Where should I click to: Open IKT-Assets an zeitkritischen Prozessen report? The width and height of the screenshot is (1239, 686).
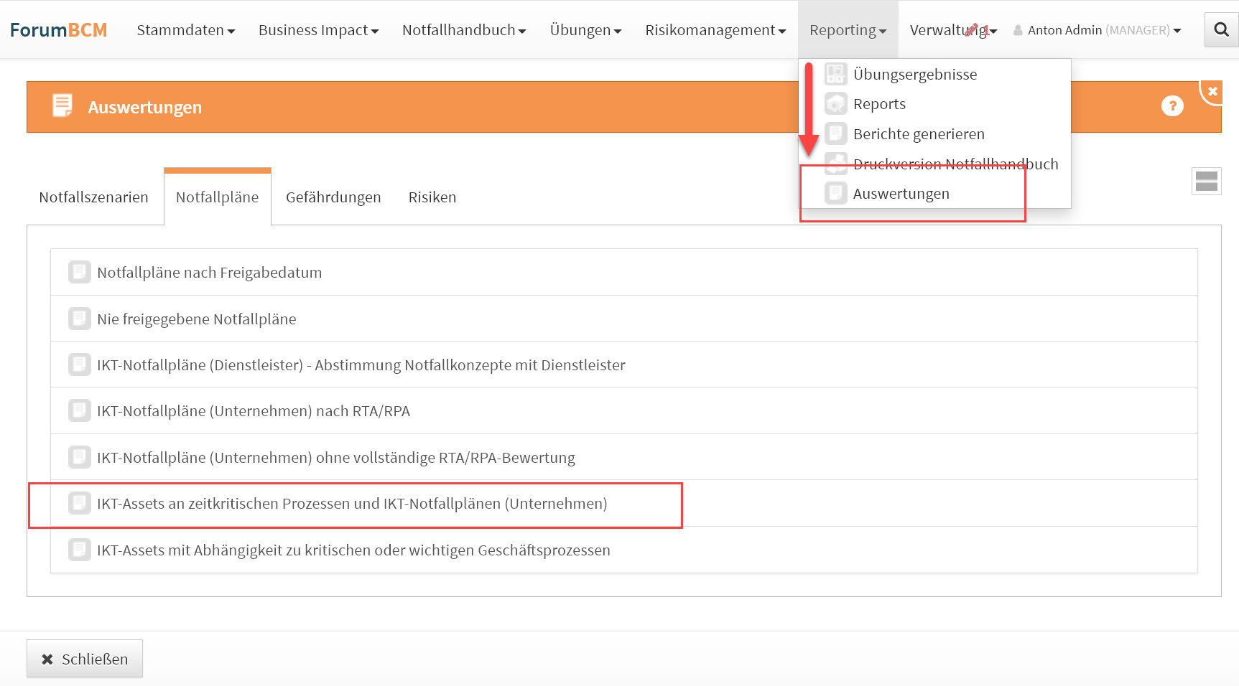coord(352,504)
